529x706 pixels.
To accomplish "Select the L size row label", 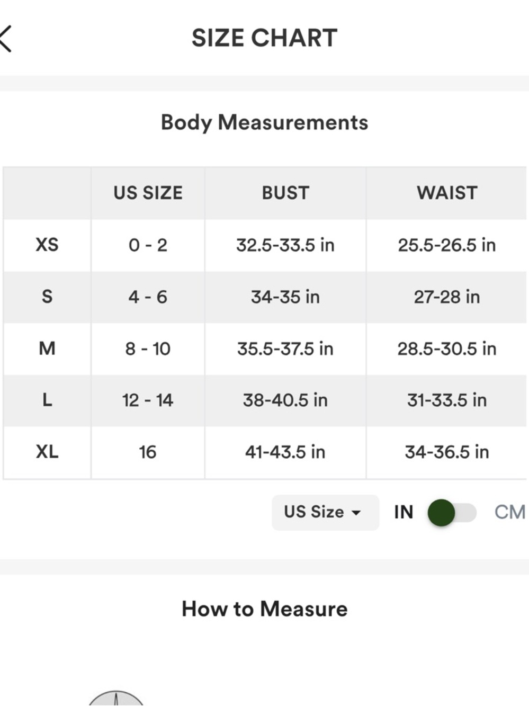I will (47, 400).
